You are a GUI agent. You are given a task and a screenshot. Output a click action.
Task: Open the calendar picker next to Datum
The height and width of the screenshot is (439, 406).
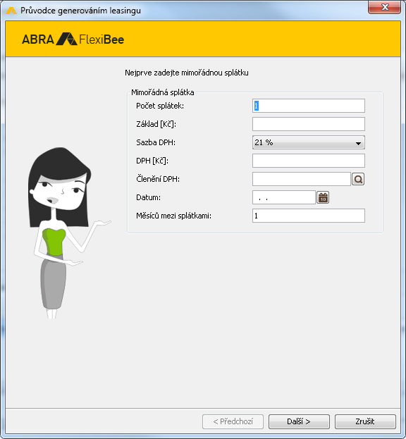tap(323, 198)
